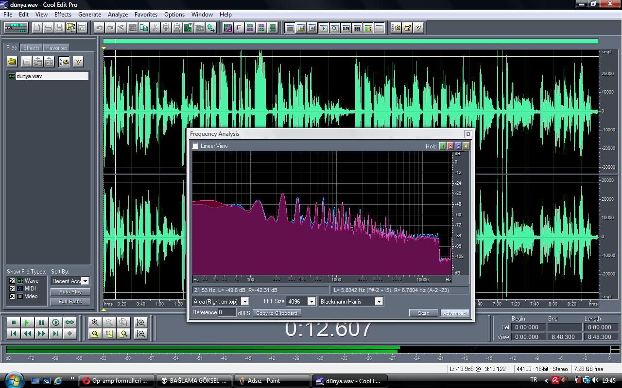Uncheck the Wave file type checkbox
The image size is (622, 388).
[12, 281]
